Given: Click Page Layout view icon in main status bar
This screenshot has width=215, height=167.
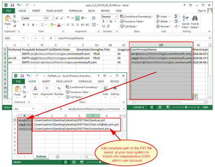Looking at the screenshot, I should (160, 107).
